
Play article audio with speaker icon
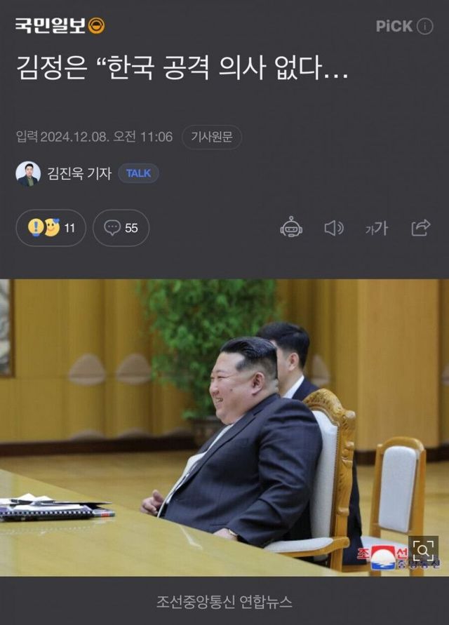coord(334,228)
